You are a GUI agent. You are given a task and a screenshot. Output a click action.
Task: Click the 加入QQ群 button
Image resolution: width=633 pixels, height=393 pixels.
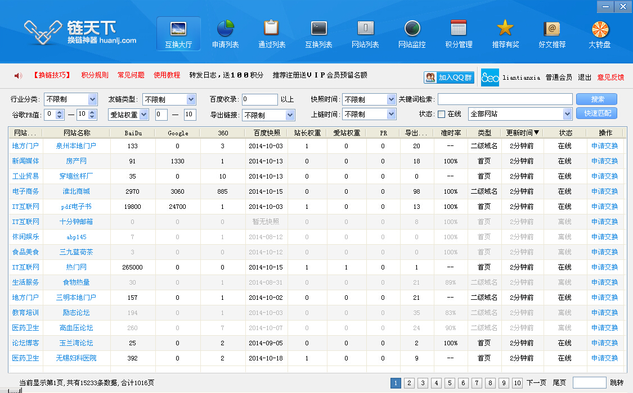tap(449, 77)
